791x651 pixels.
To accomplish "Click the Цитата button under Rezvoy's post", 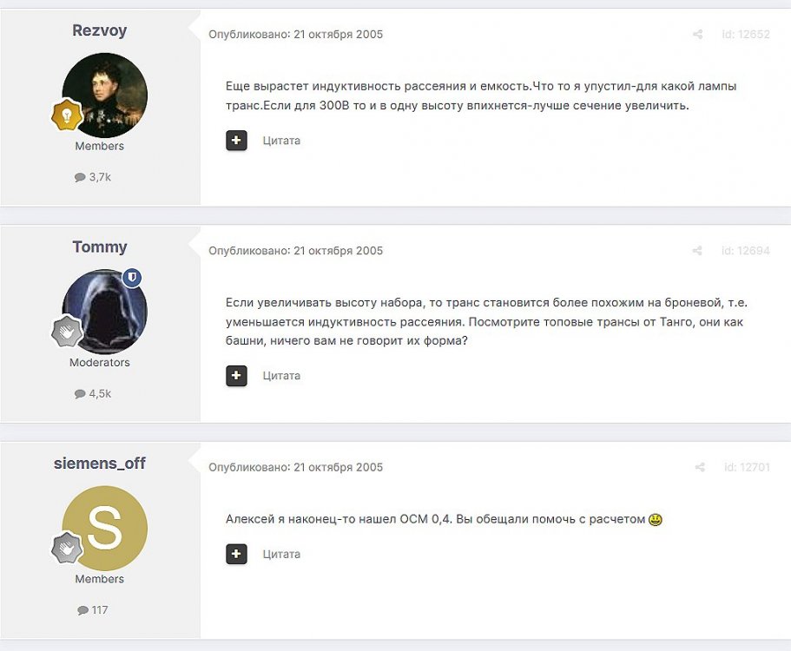I will (281, 140).
